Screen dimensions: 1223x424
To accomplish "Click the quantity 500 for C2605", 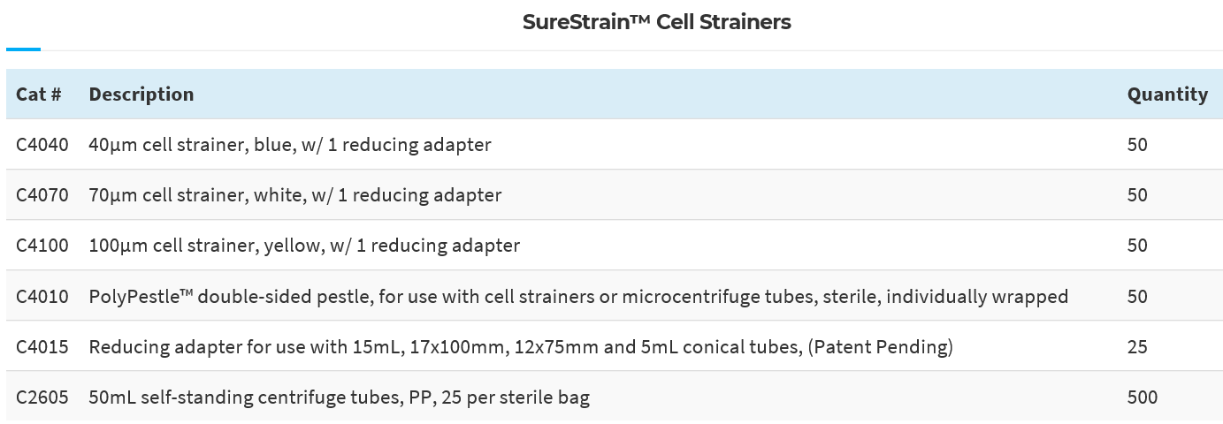I will pos(1142,397).
